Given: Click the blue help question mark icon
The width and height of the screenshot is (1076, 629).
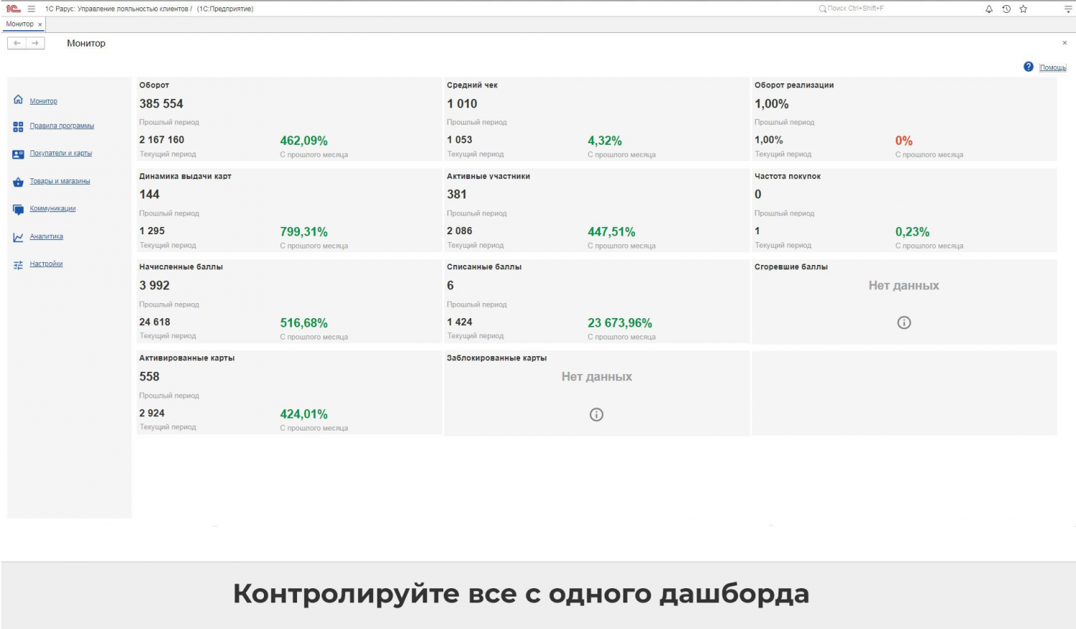Looking at the screenshot, I should point(1028,67).
